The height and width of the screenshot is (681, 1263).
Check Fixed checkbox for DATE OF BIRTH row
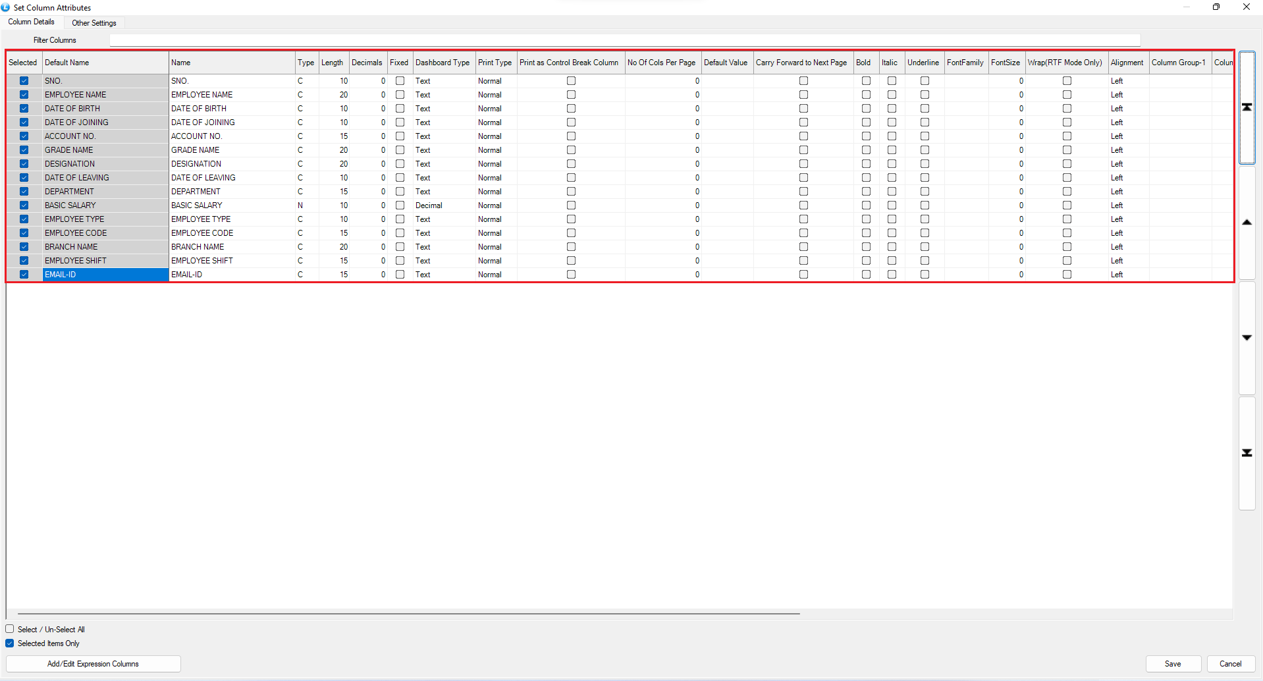[x=400, y=109]
